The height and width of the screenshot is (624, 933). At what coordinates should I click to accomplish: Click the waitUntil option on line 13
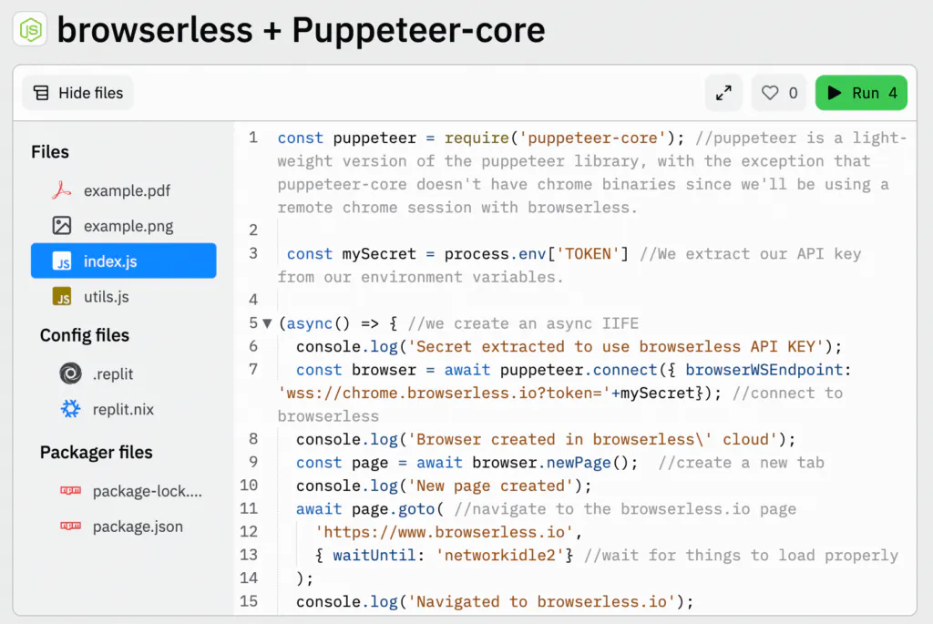point(374,556)
